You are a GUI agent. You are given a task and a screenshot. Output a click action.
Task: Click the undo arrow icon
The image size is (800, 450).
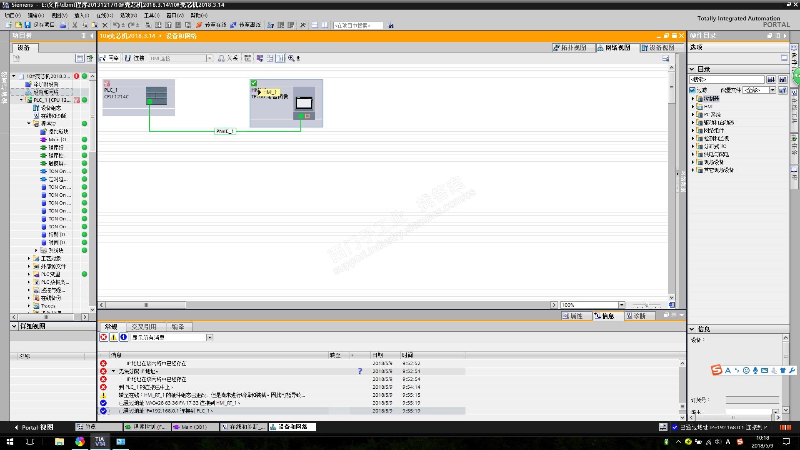click(116, 25)
